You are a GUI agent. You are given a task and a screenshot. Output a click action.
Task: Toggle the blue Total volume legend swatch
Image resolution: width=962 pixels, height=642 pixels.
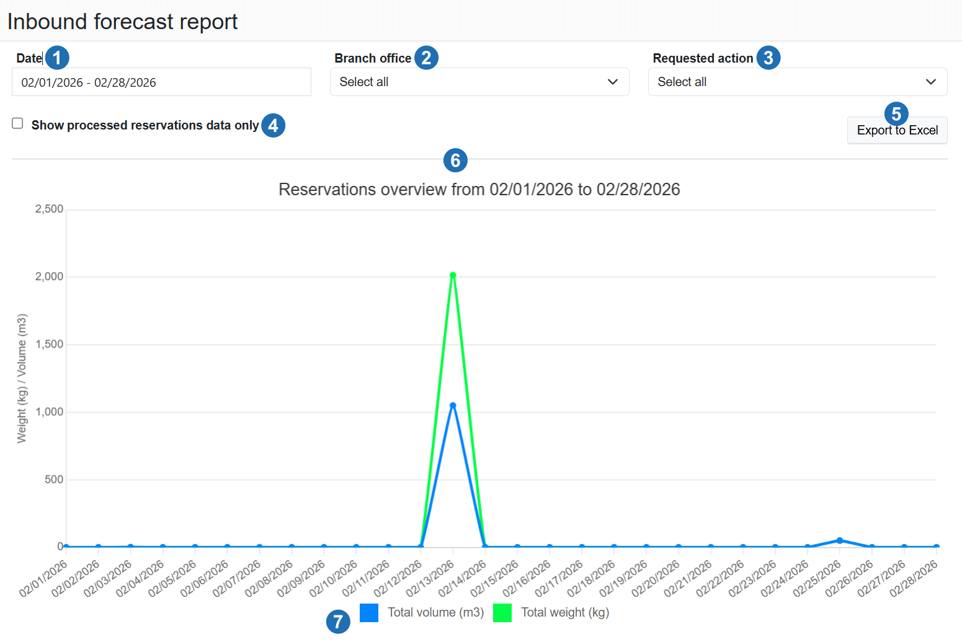(x=369, y=613)
